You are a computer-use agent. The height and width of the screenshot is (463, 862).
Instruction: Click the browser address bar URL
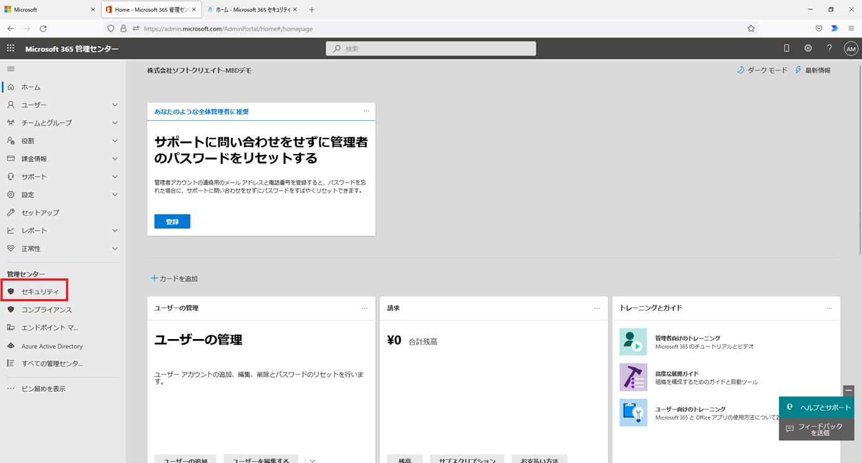[228, 29]
